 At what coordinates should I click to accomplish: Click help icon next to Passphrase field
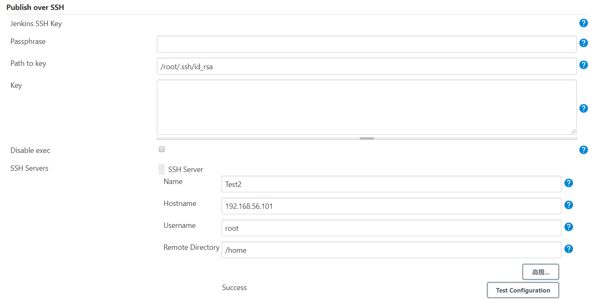tap(583, 43)
